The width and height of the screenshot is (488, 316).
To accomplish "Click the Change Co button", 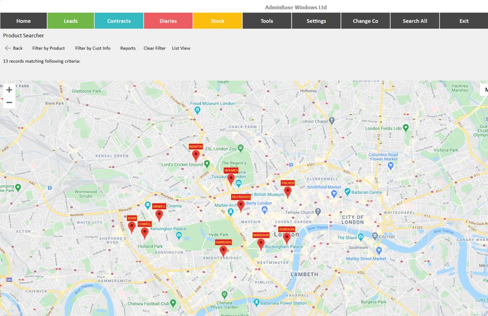I will pos(366,21).
